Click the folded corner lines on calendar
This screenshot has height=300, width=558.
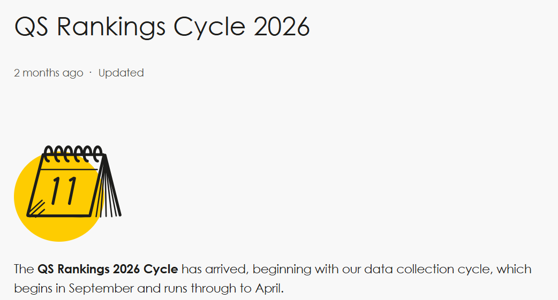click(x=37, y=209)
